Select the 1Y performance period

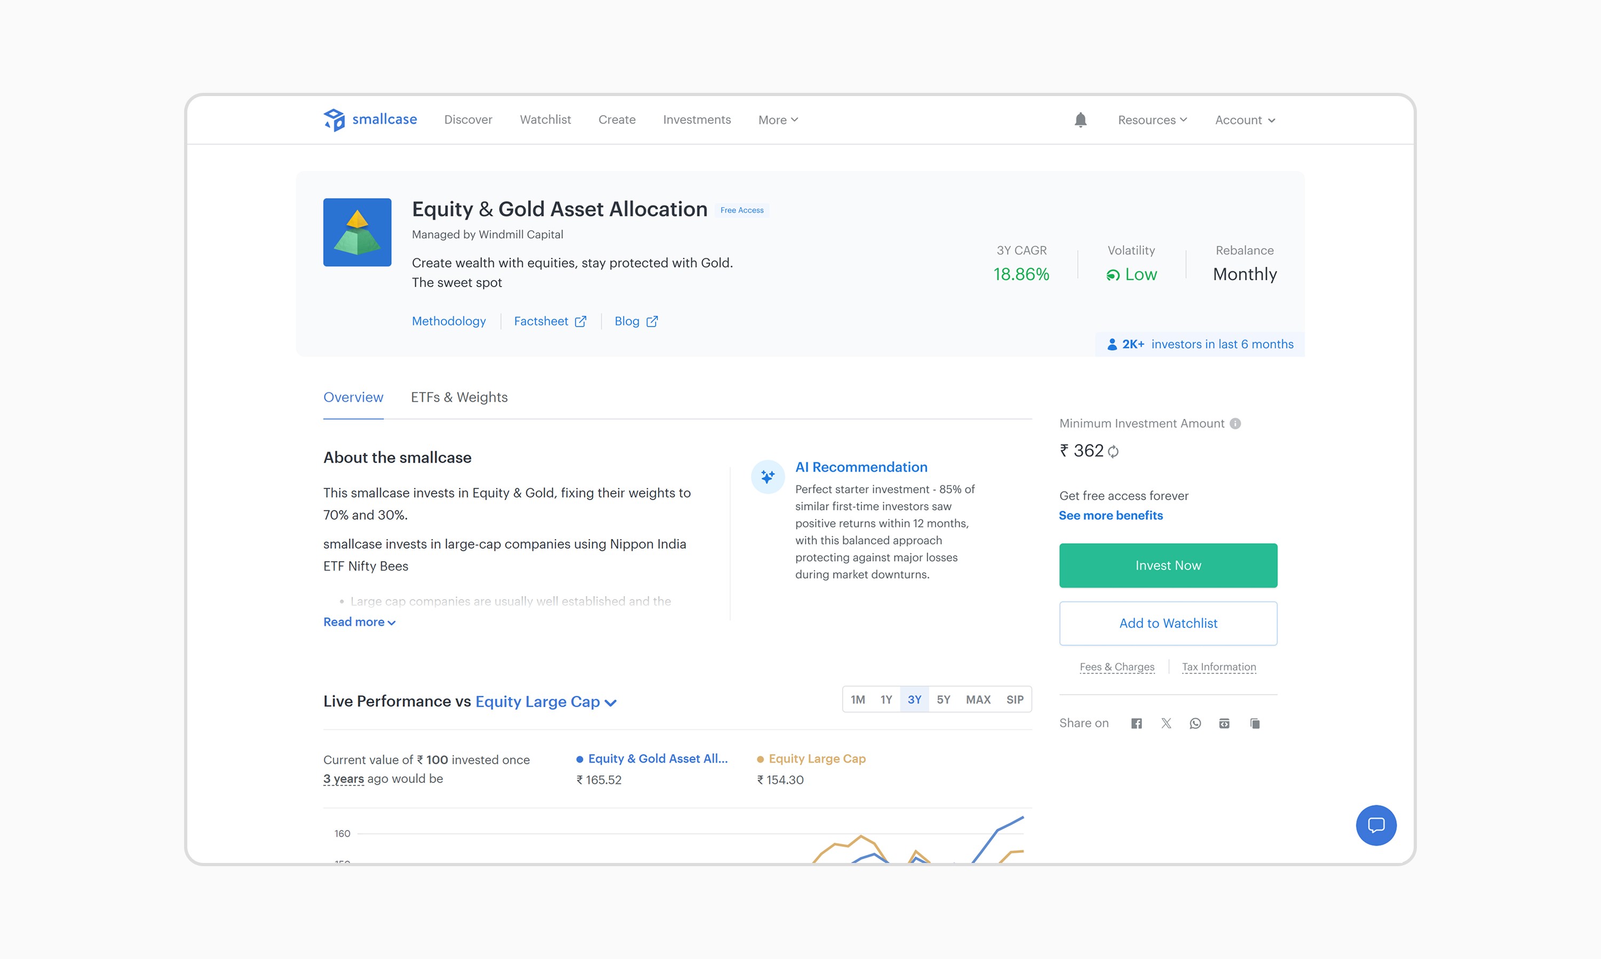coord(886,699)
